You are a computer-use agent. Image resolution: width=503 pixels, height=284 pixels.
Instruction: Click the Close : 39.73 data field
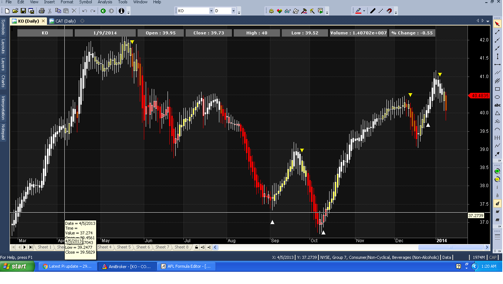coord(209,33)
